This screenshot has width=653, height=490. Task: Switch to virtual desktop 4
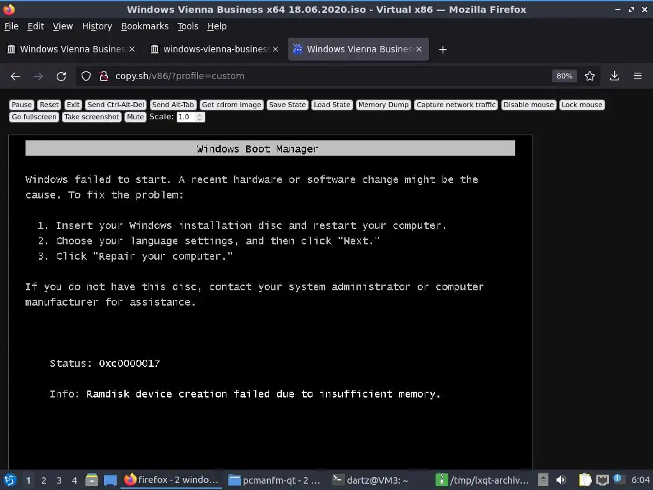[75, 480]
